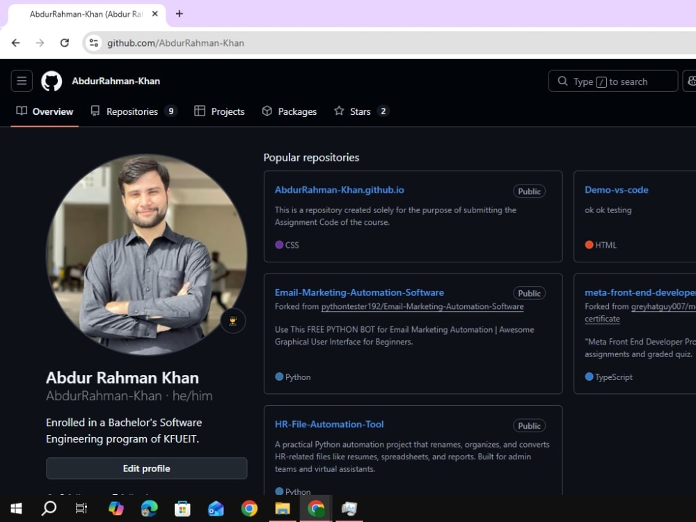Click the 'Popular repositories' heading
This screenshot has width=696, height=522.
[x=311, y=157]
